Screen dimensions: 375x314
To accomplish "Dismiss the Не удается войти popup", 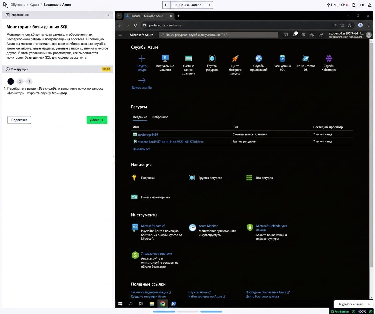I will point(369,304).
